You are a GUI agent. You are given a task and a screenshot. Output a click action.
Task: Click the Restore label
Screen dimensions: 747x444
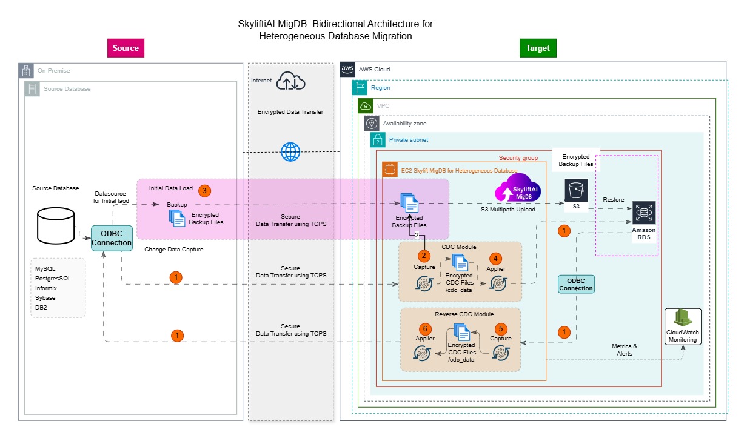614,199
